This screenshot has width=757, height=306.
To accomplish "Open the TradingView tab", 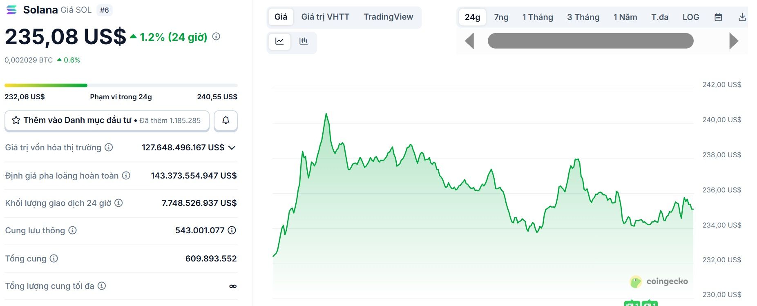I will tap(388, 17).
